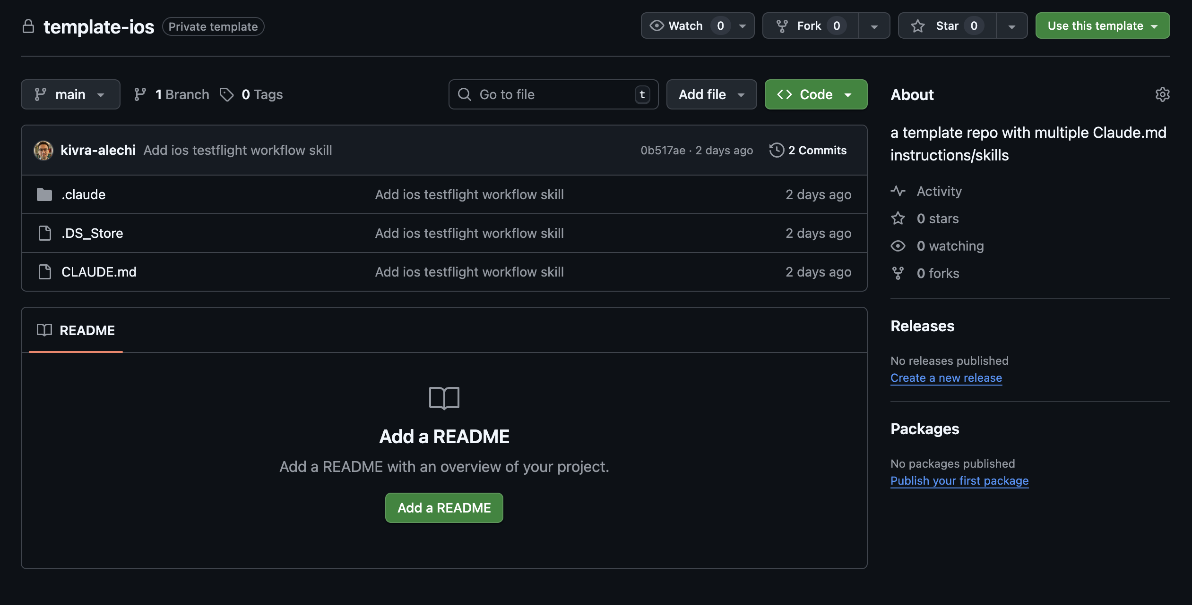1192x605 pixels.
Task: Star the template-ios repository
Action: tap(947, 25)
